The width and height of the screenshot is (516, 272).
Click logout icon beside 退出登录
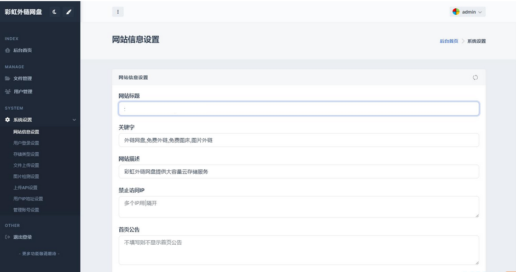[x=8, y=237]
